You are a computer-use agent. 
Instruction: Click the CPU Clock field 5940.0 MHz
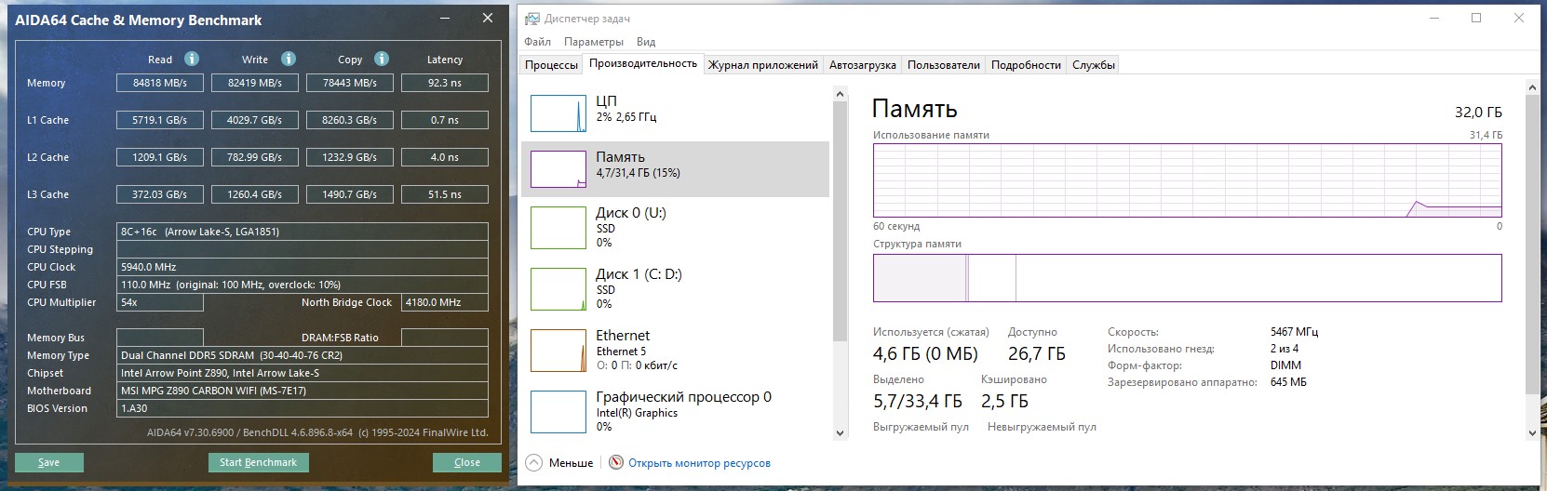click(303, 267)
